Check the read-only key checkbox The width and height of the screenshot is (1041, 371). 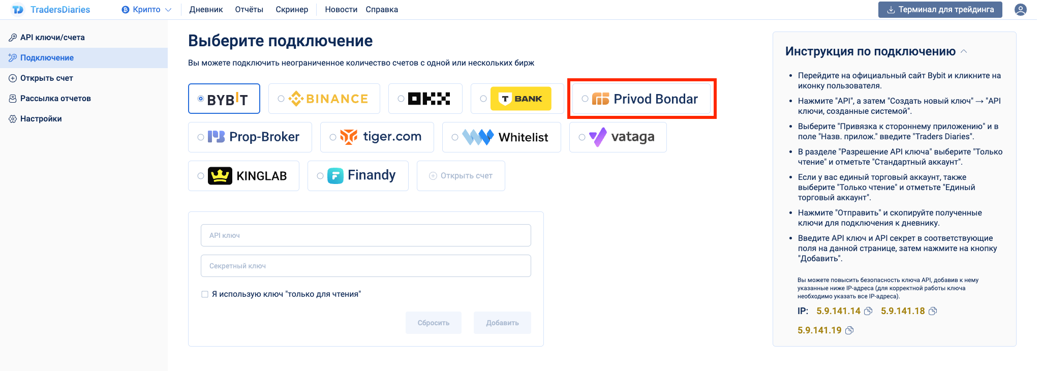pos(205,294)
